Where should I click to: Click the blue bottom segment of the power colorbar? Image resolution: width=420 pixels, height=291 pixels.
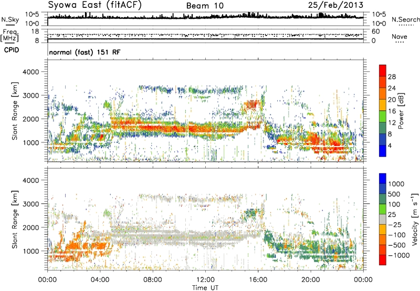(x=383, y=151)
